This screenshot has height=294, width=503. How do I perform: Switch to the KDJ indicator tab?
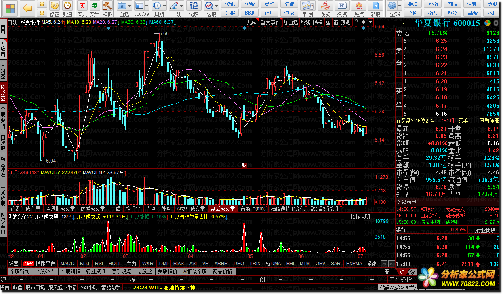tap(85, 264)
